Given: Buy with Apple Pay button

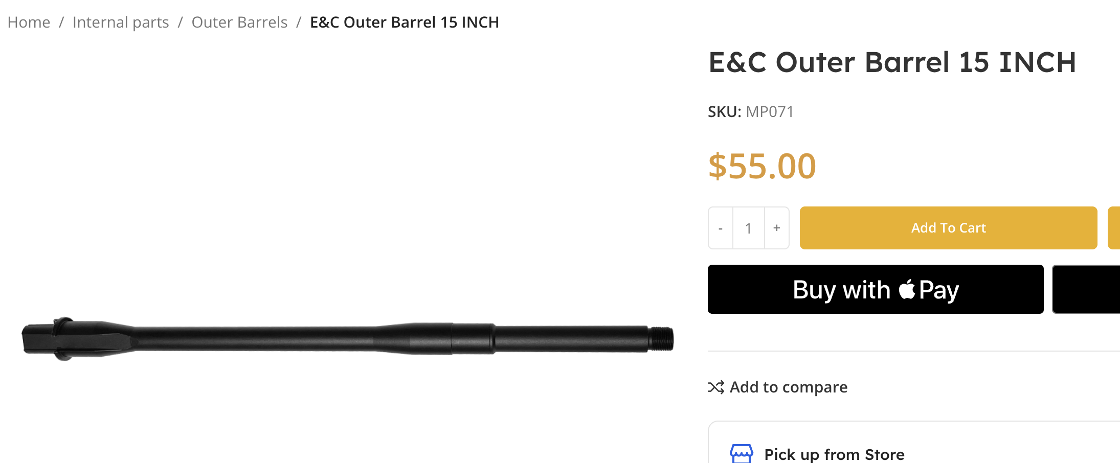Looking at the screenshot, I should (x=876, y=289).
